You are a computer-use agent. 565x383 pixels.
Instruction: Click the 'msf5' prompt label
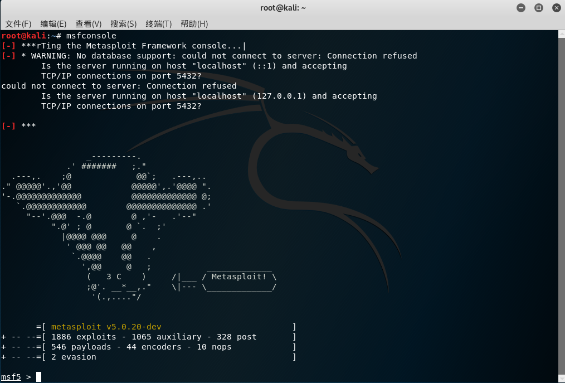pyautogui.click(x=11, y=377)
